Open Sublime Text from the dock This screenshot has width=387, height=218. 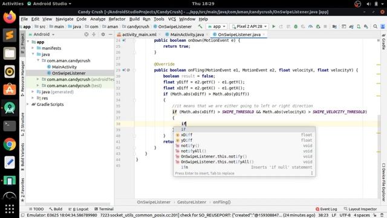click(10, 35)
